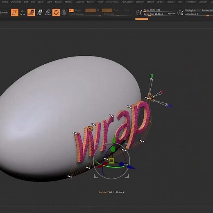This screenshot has width=213, height=213.
Task: Click the yellow gizmo center square
Action: pos(111,161)
